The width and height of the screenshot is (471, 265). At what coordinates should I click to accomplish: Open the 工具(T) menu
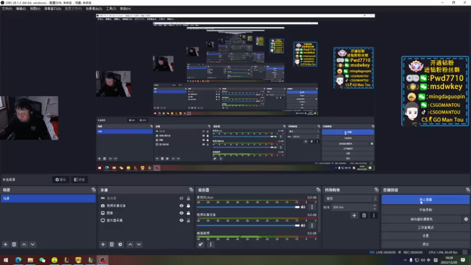pyautogui.click(x=111, y=9)
